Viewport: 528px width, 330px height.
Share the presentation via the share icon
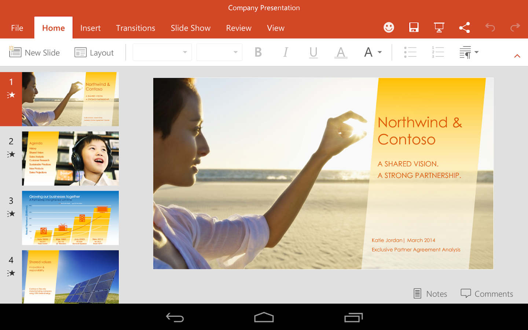465,27
